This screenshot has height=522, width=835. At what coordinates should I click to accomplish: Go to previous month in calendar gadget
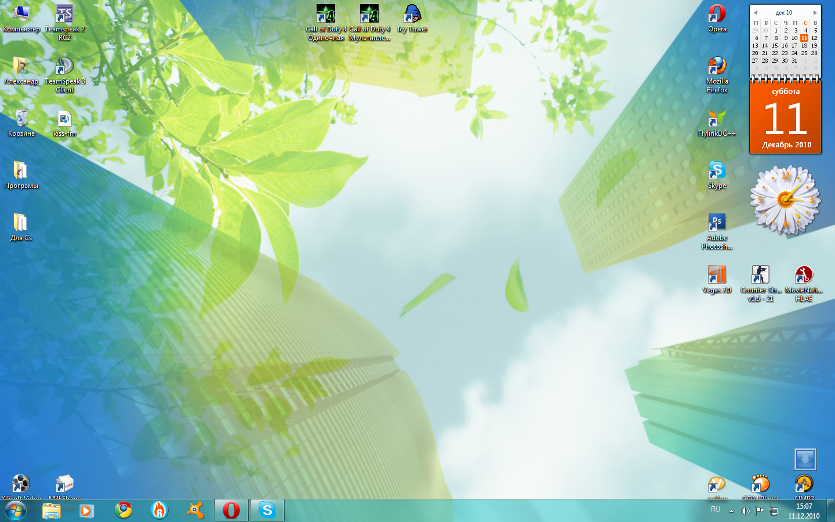pos(756,12)
